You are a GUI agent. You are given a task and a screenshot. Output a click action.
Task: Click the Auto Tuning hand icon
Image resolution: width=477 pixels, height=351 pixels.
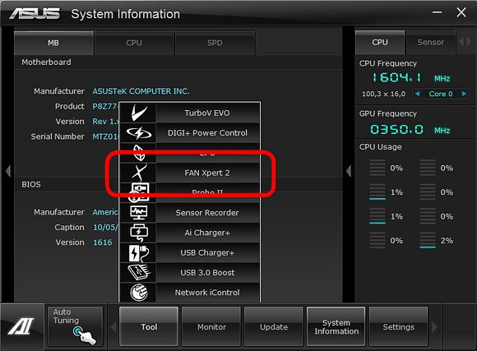click(84, 335)
